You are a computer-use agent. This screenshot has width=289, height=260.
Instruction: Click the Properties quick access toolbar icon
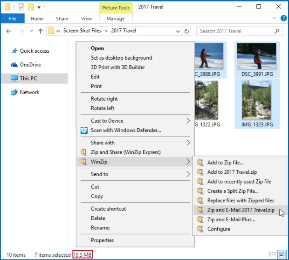(21, 7)
